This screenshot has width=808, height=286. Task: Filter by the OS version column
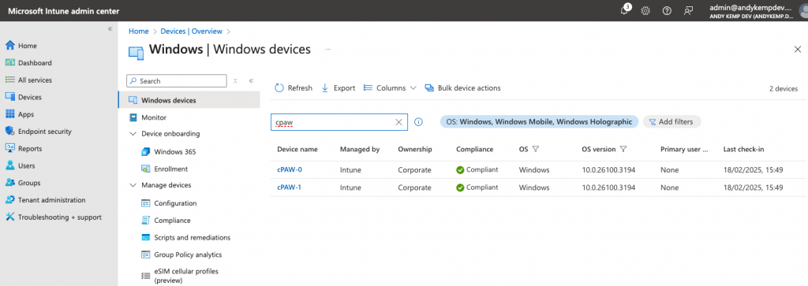[x=623, y=149]
